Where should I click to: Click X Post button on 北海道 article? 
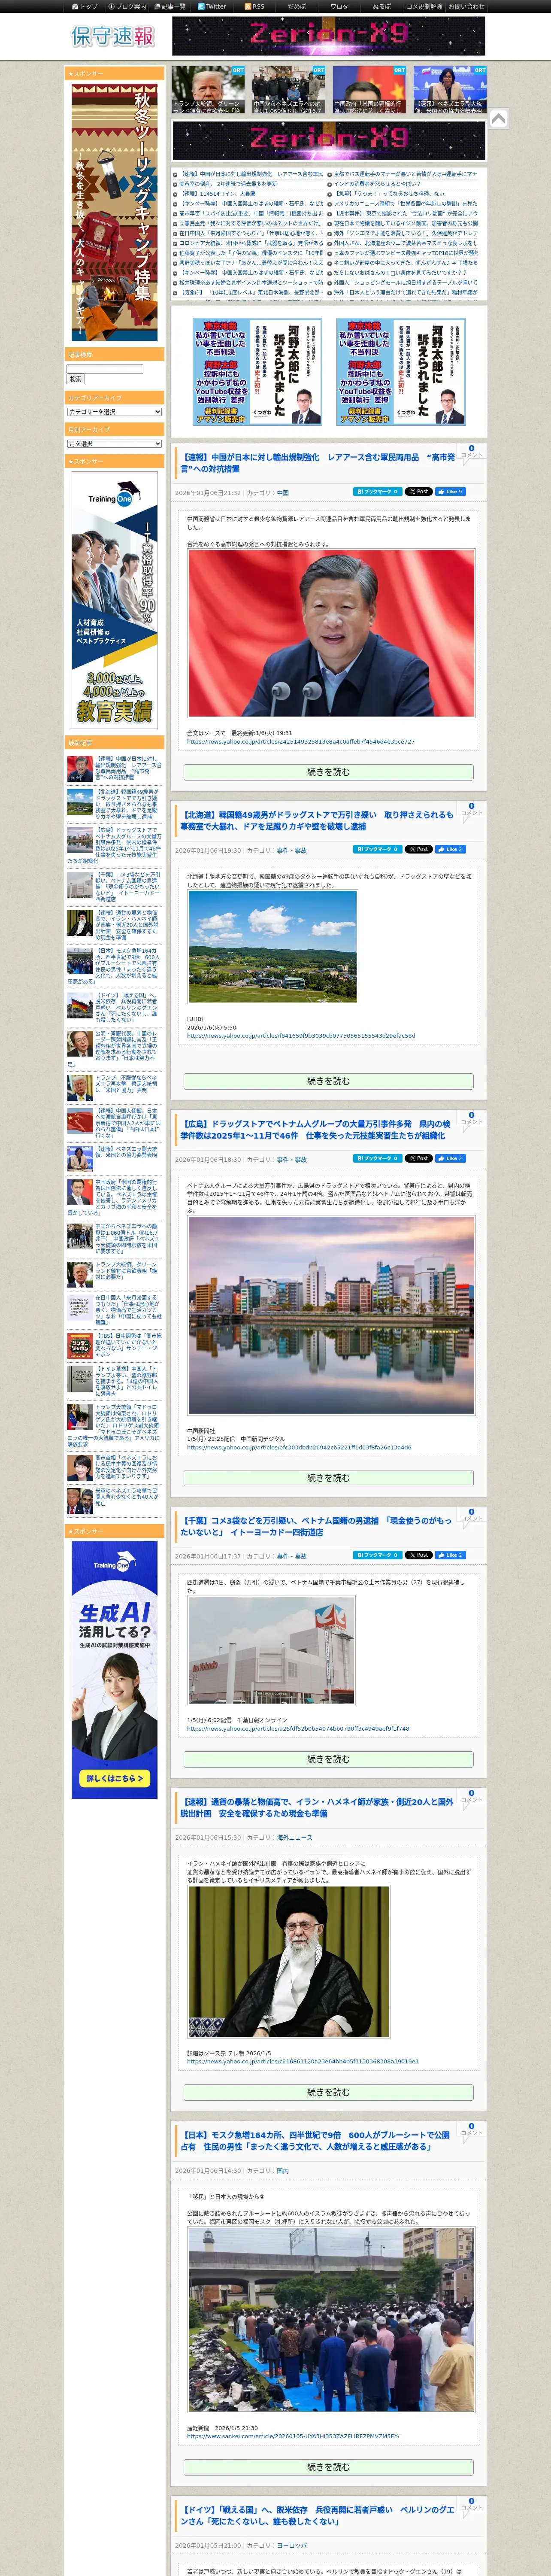click(418, 849)
